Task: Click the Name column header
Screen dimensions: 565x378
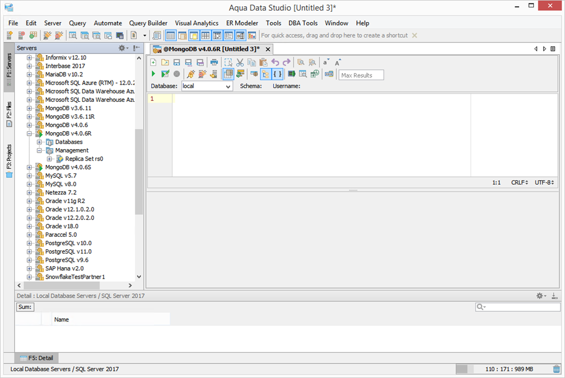Action: 111,320
